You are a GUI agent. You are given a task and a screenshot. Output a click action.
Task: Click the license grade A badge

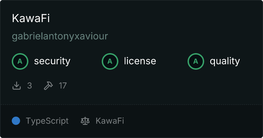tap(110, 61)
